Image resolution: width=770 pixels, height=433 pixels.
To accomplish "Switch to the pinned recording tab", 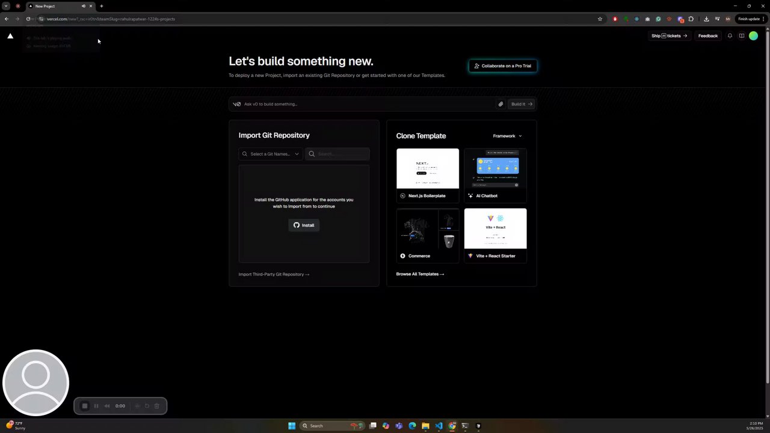I will pos(17,6).
